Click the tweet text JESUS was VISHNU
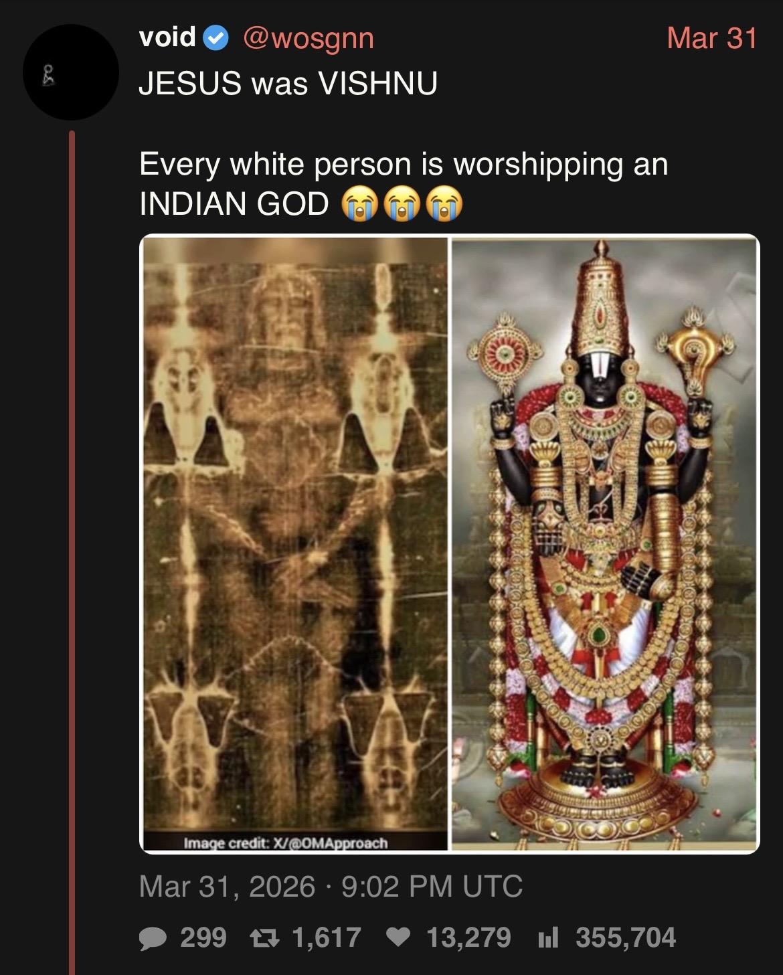Screen dimensions: 783x975 click(x=288, y=84)
